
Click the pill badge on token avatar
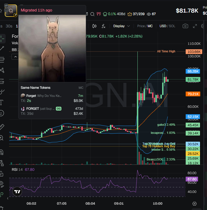click(15, 15)
